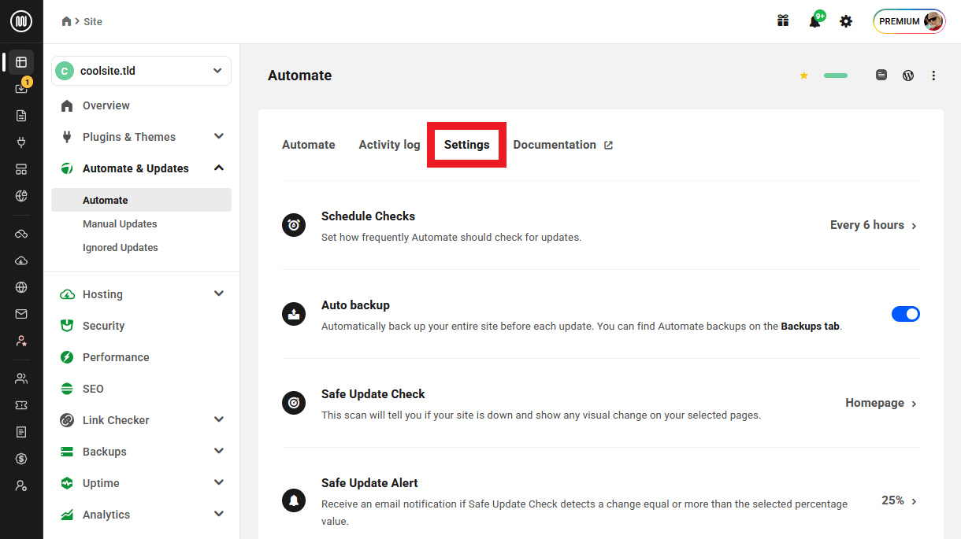Click the Security shield icon in sidebar

tap(67, 326)
